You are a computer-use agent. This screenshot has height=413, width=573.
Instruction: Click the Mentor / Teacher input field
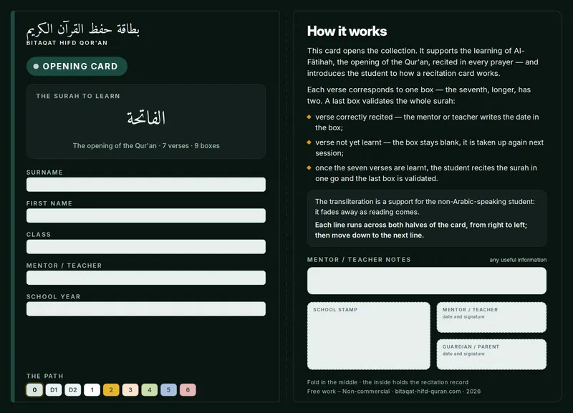point(146,278)
